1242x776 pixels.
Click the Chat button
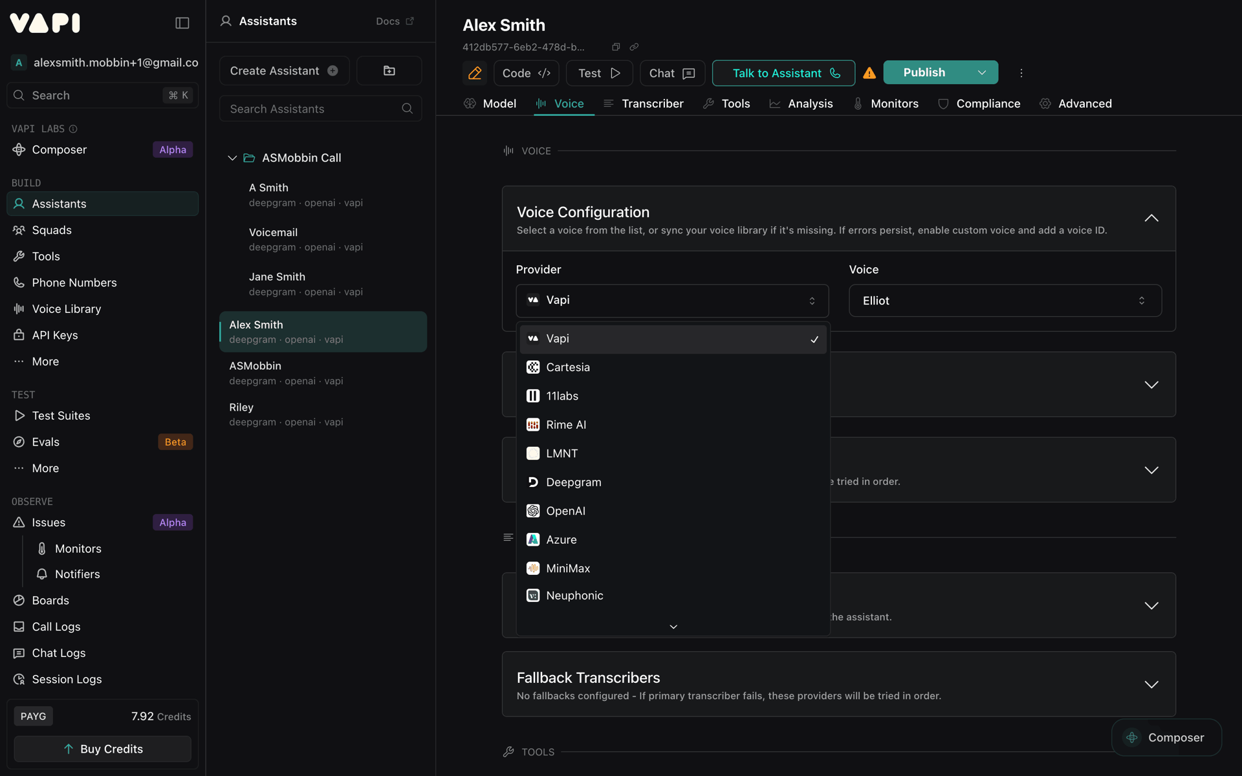coord(672,73)
